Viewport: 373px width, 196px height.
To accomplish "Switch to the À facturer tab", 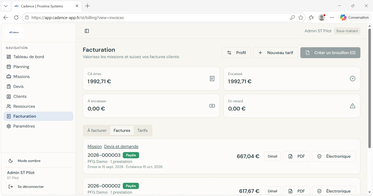I will (x=97, y=130).
